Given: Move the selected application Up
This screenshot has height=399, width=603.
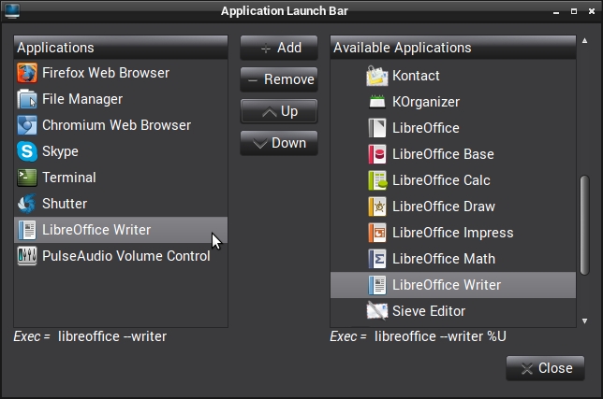Looking at the screenshot, I should (279, 111).
